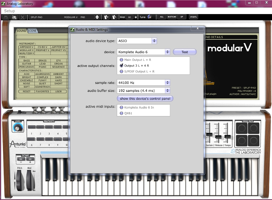Toggle the AMBIENT characteristic filter
Screen dimensions: 272x200
(x=58, y=74)
